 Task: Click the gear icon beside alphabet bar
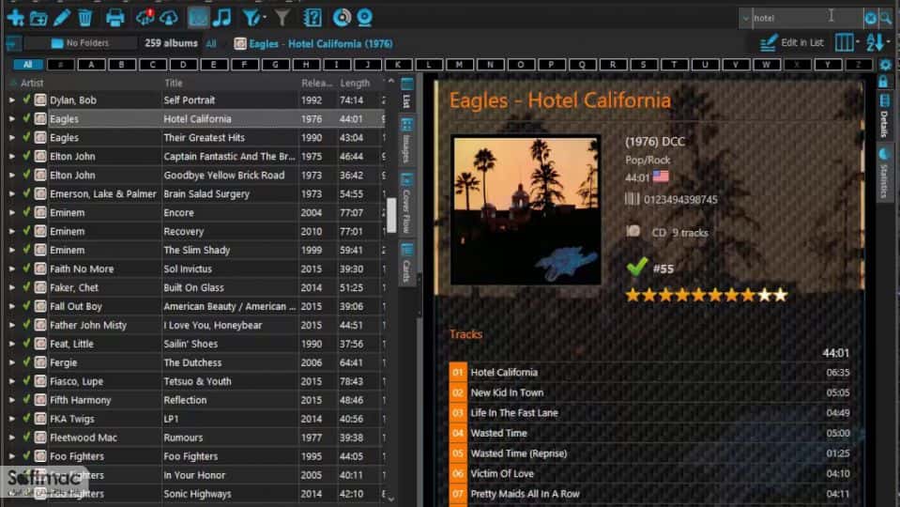885,65
